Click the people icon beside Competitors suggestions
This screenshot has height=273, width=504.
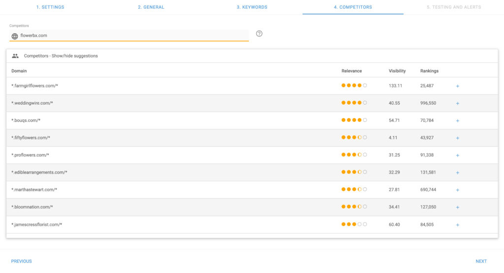pos(15,56)
